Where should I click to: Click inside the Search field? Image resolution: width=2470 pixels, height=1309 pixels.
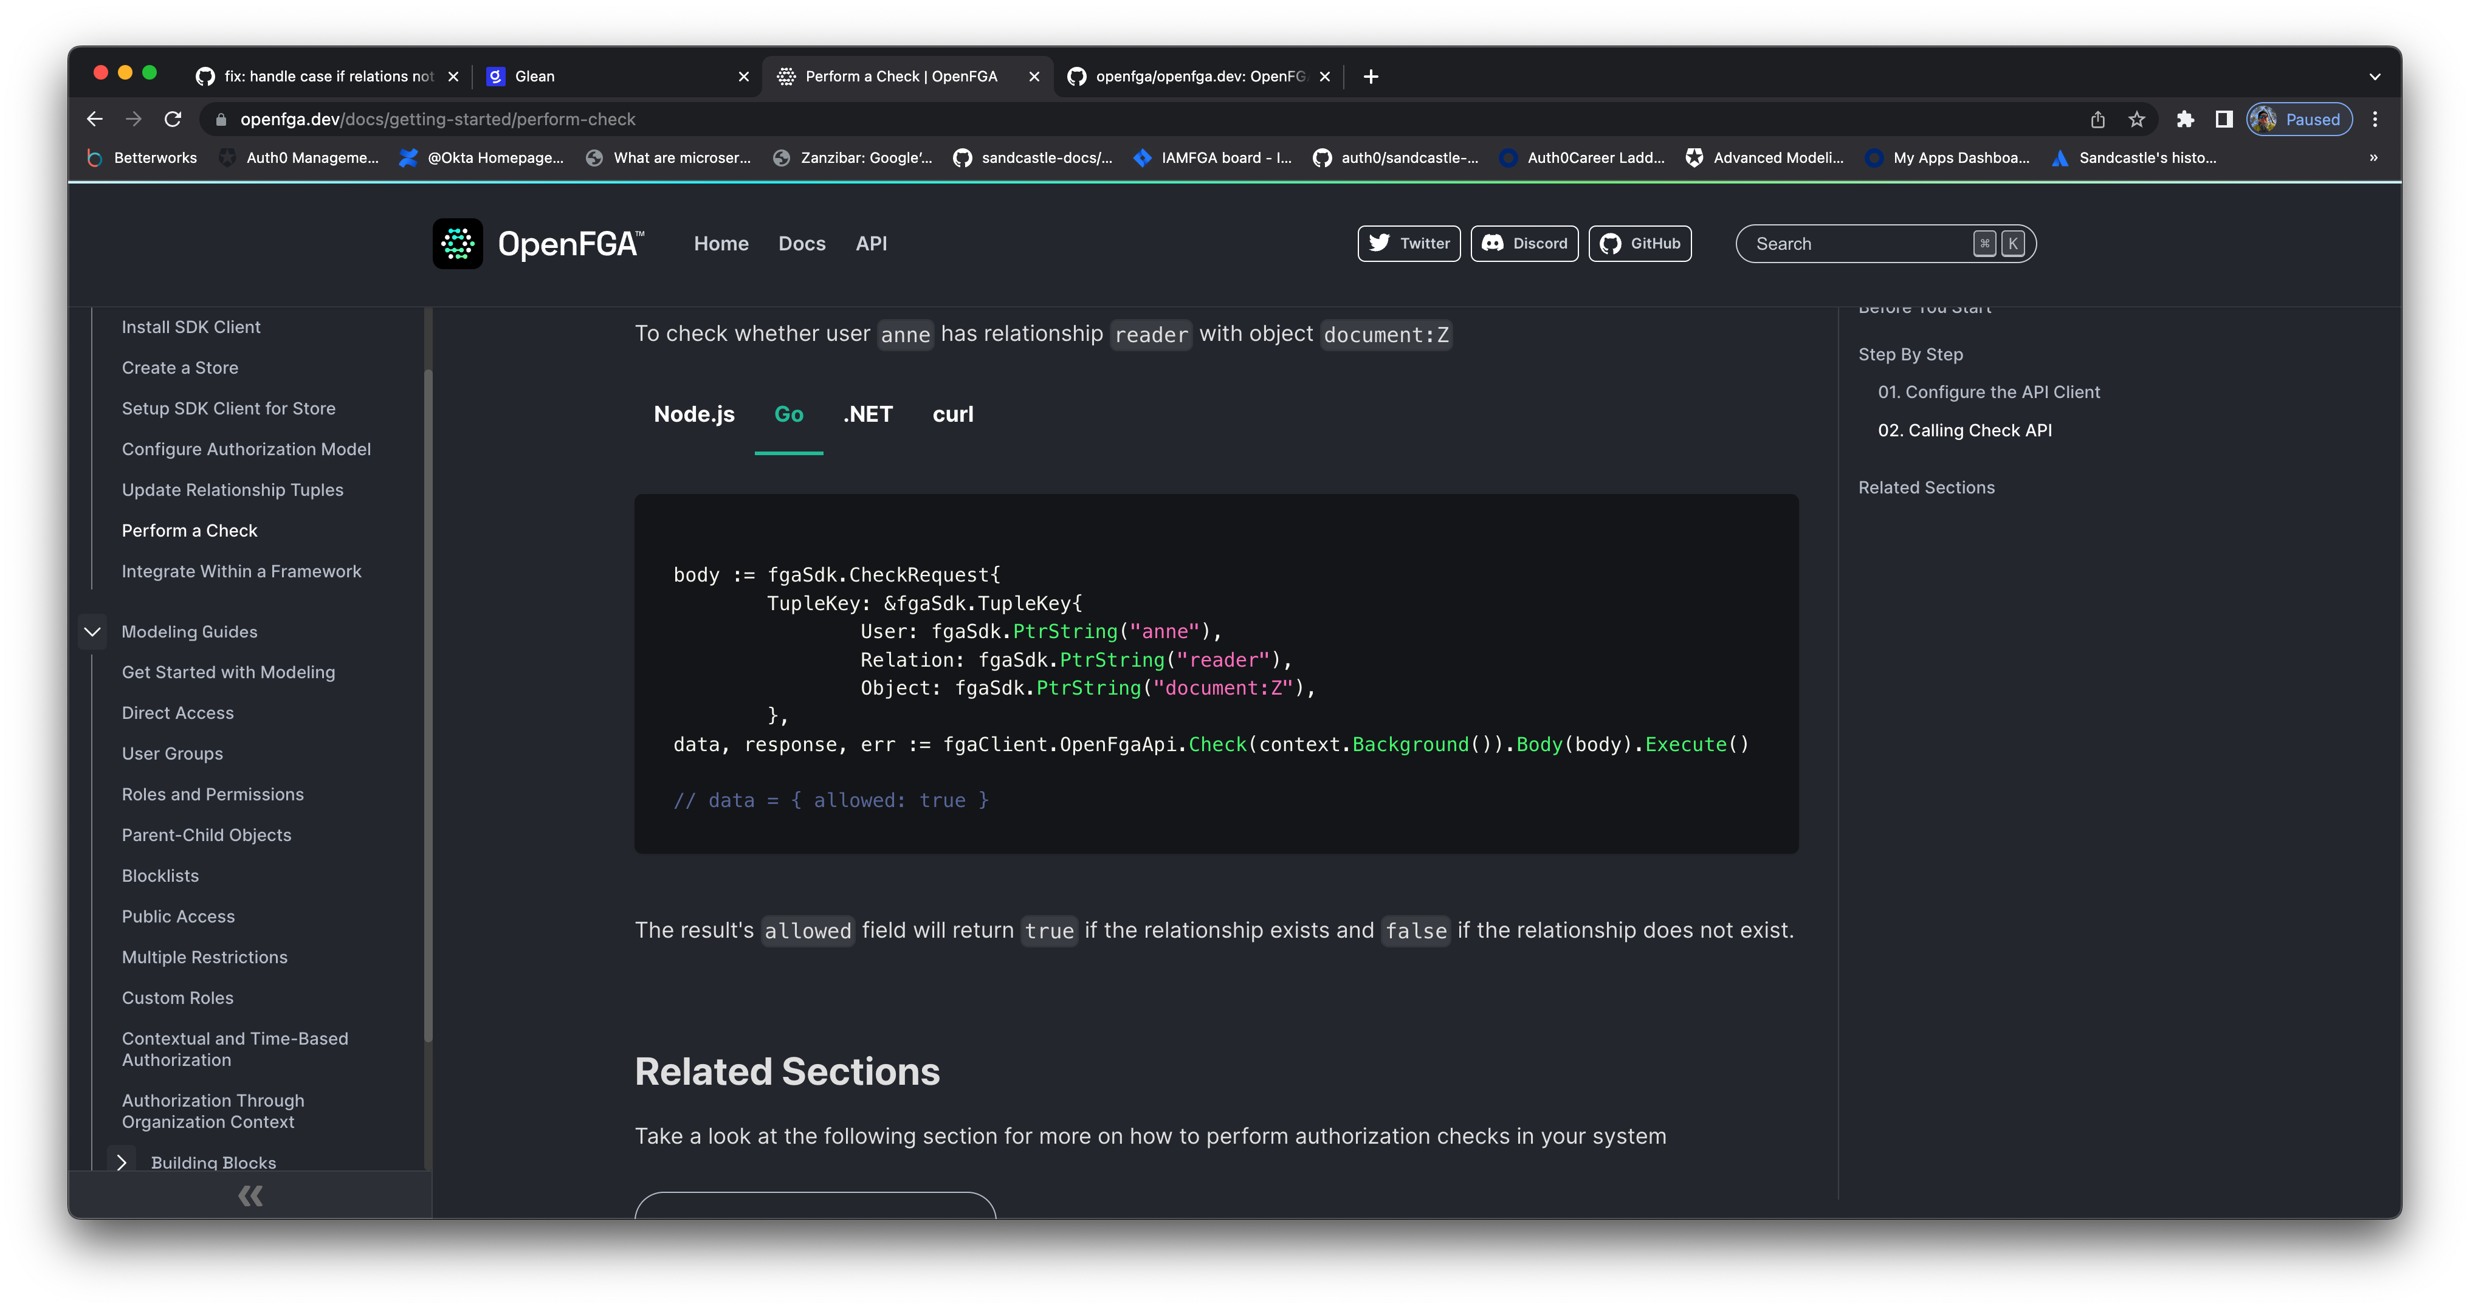(1860, 244)
